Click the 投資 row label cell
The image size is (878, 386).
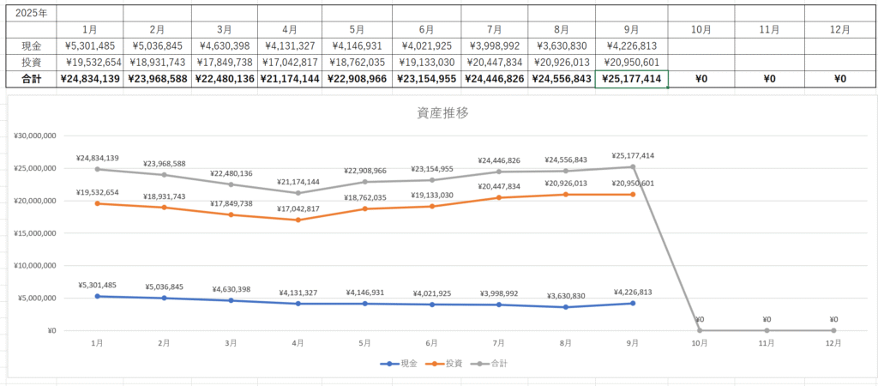[x=30, y=62]
